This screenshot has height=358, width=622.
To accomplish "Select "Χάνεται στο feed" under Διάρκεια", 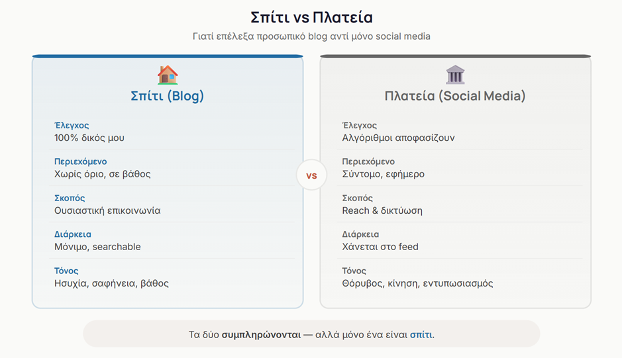I will [380, 247].
